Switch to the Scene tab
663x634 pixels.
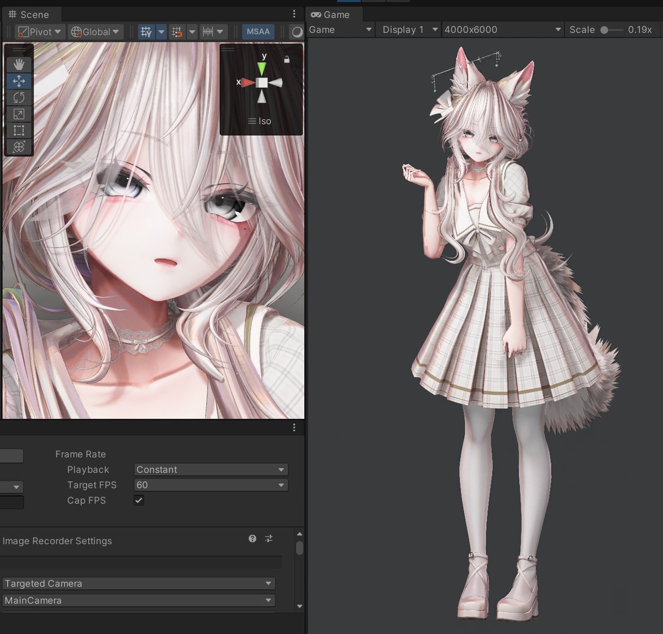31,14
